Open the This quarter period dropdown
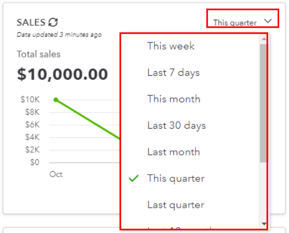 [242, 22]
